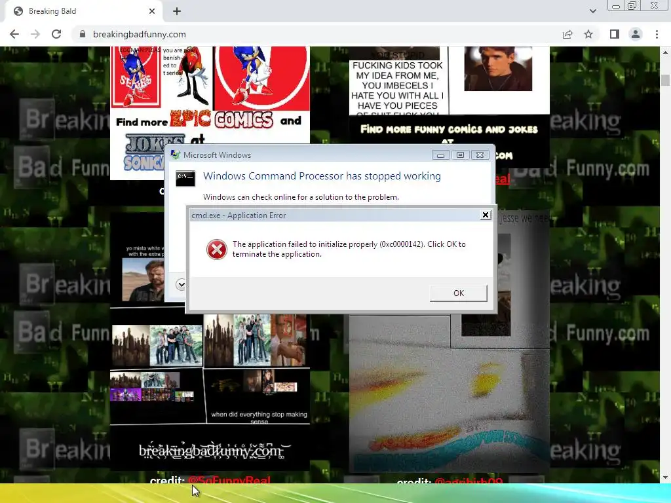Minimize the Microsoft Windows error dialog
The image size is (671, 503).
[x=440, y=155]
